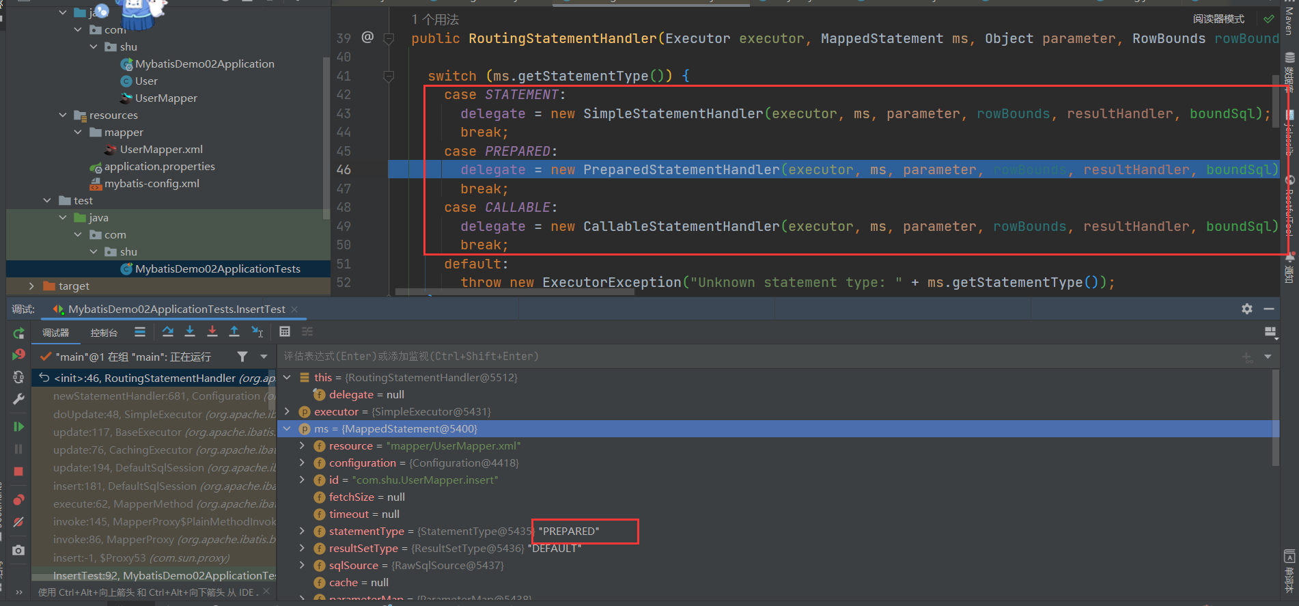The image size is (1299, 606).
Task: Click the Run to Cursor icon
Action: (257, 332)
